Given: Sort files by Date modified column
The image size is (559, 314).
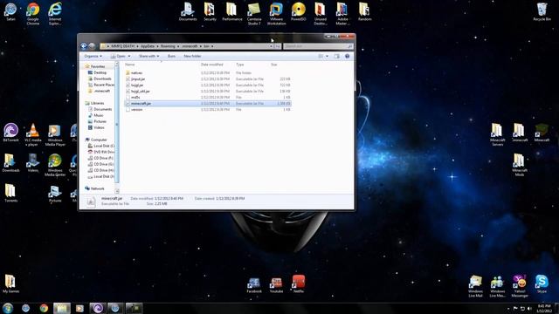Looking at the screenshot, I should pyautogui.click(x=211, y=65).
